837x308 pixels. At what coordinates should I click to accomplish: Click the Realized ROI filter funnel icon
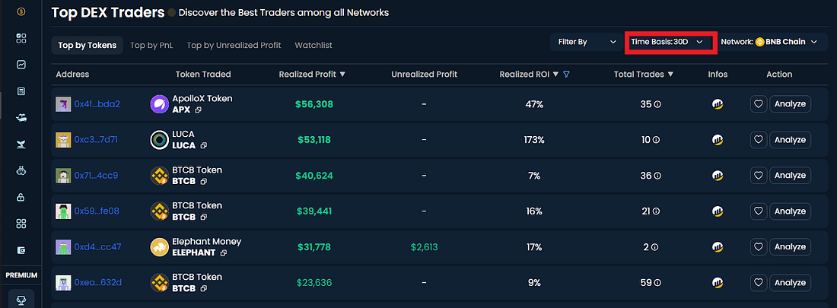tap(566, 75)
